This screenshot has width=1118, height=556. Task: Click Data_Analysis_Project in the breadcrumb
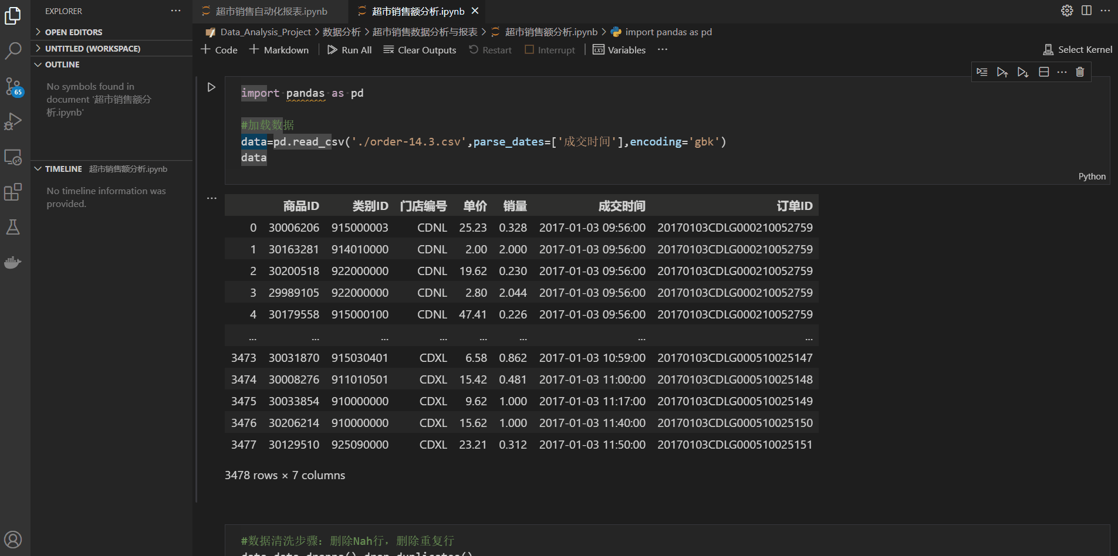tap(265, 32)
